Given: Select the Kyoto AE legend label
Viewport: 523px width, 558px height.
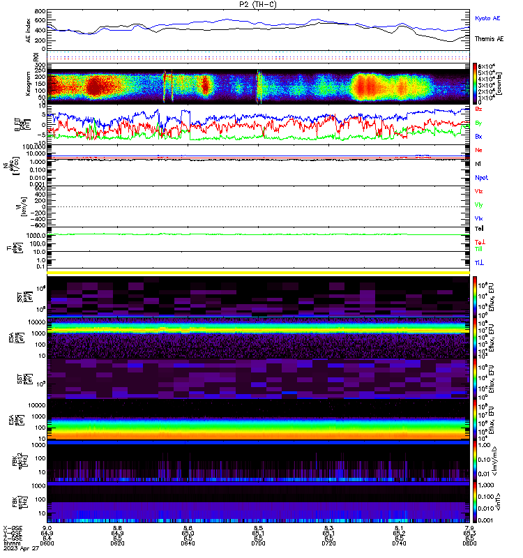Looking at the screenshot, I should tap(487, 18).
